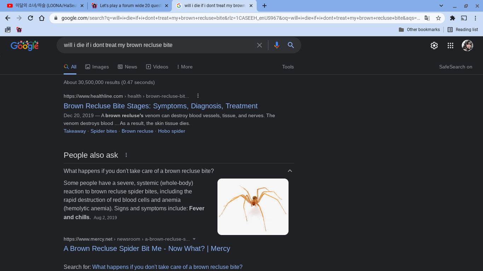
Task: Click the cast media icon
Action: pos(464,18)
